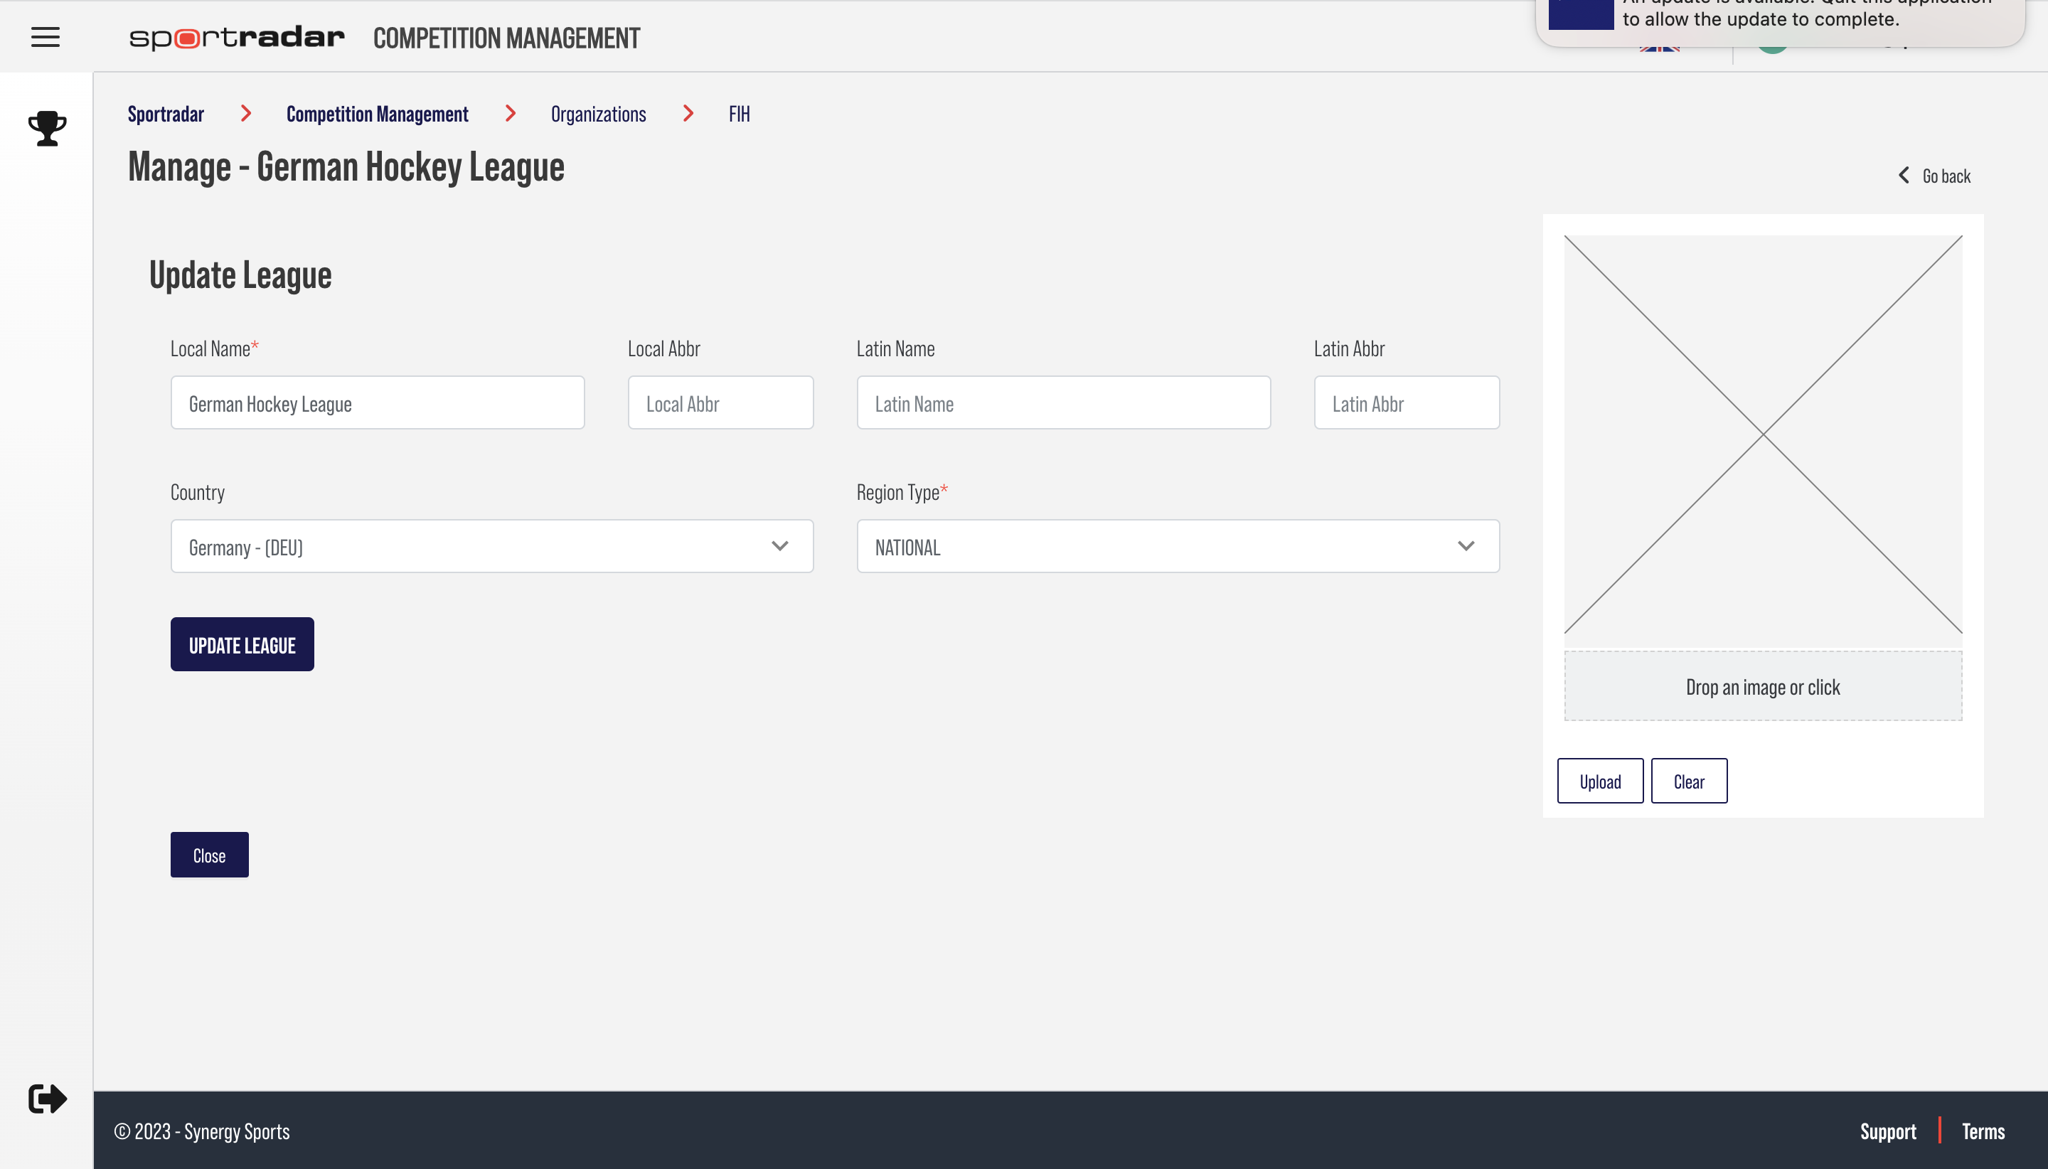Click the UPDATE LEAGUE button

tap(242, 643)
